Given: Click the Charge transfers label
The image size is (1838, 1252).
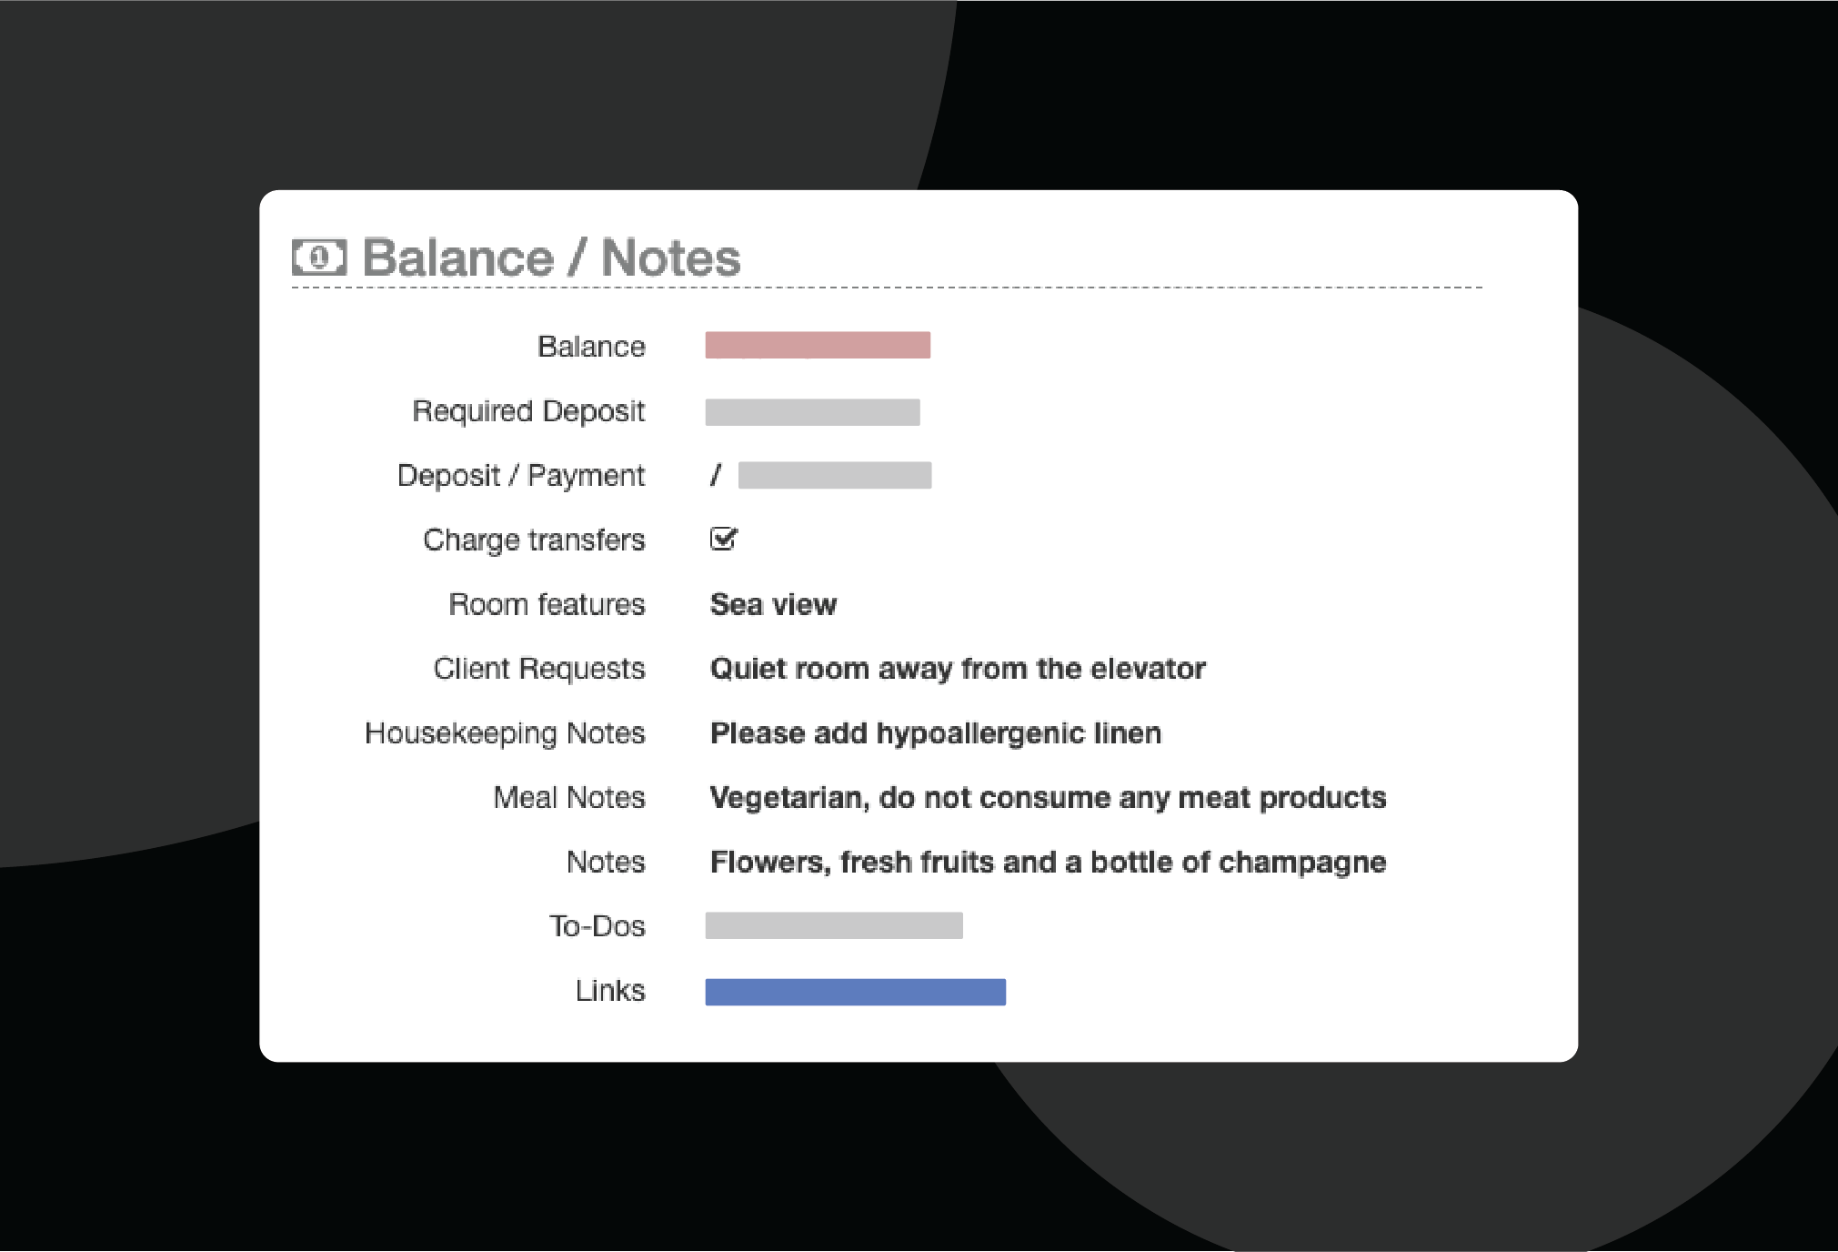Looking at the screenshot, I should 534,540.
